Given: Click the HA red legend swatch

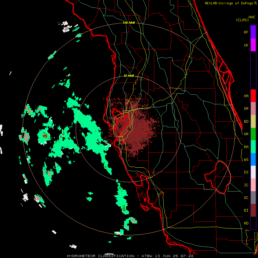Looking at the screenshot, I should pyautogui.click(x=253, y=96).
